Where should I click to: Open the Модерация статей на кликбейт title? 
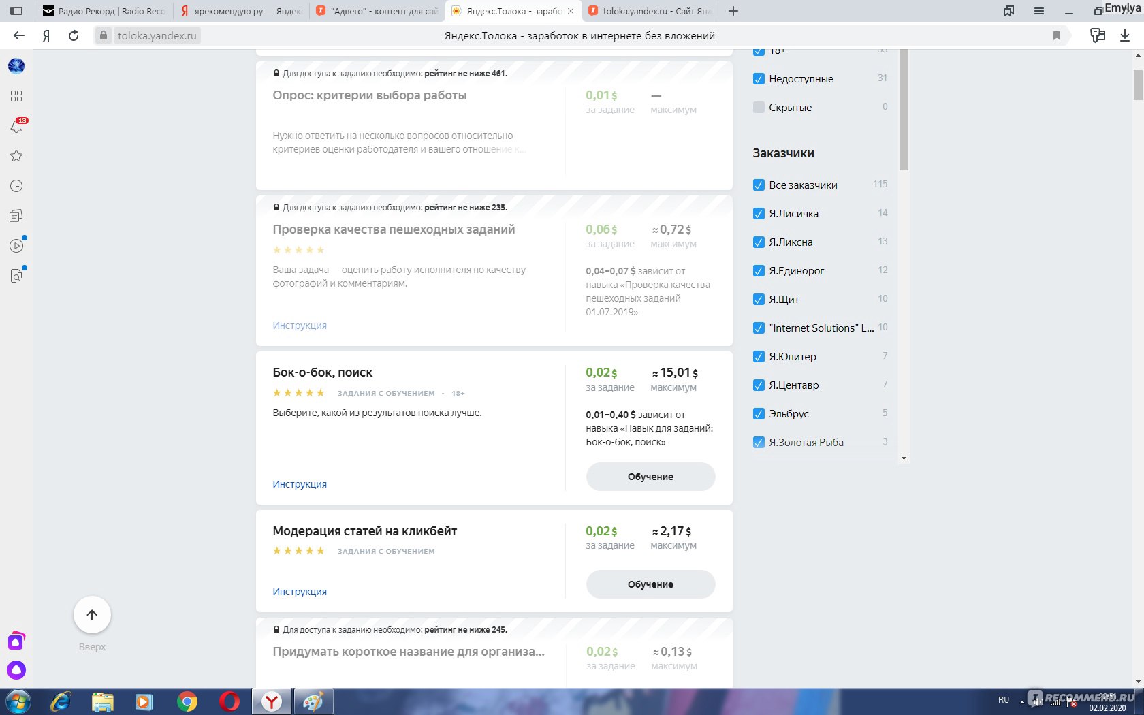pyautogui.click(x=365, y=531)
